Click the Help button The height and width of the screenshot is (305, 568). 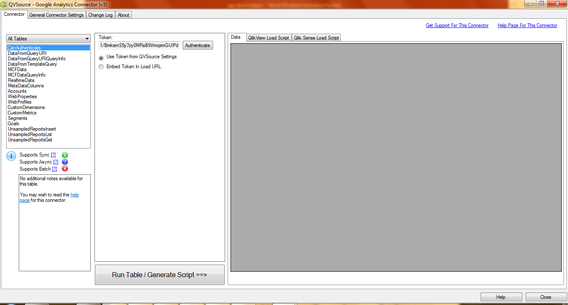coord(501,297)
